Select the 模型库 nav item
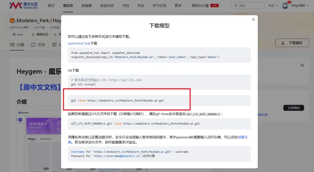The height and width of the screenshot is (172, 314). tap(68, 6)
